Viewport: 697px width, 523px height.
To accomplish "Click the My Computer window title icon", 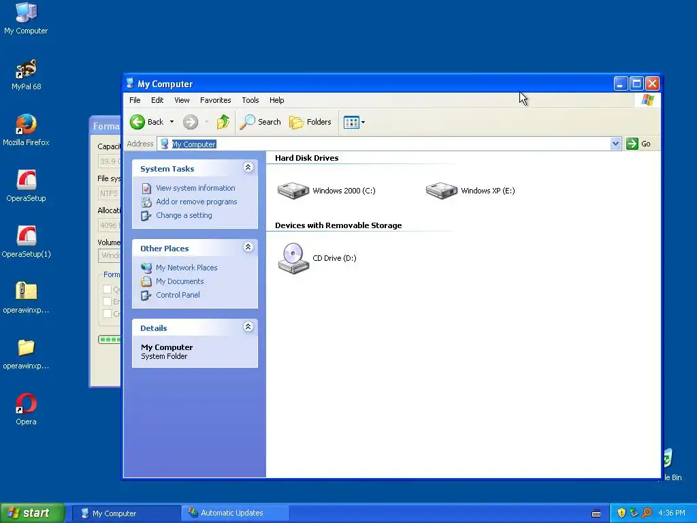I will (x=130, y=83).
